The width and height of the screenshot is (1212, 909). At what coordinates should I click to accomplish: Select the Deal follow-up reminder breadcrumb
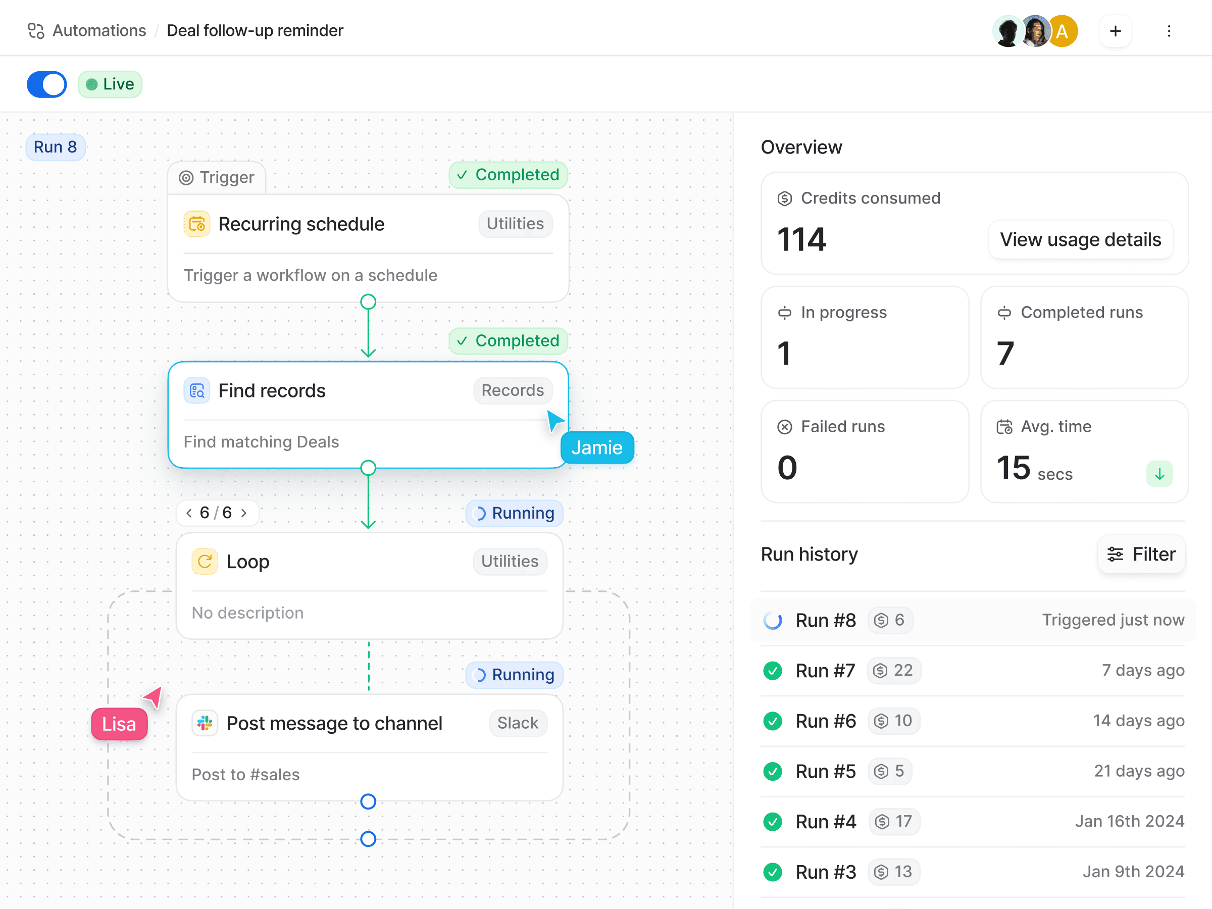tap(255, 31)
